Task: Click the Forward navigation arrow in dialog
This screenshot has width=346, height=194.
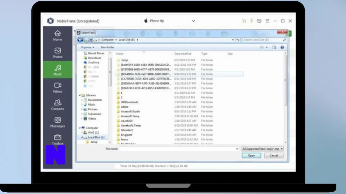Action: (x=86, y=40)
